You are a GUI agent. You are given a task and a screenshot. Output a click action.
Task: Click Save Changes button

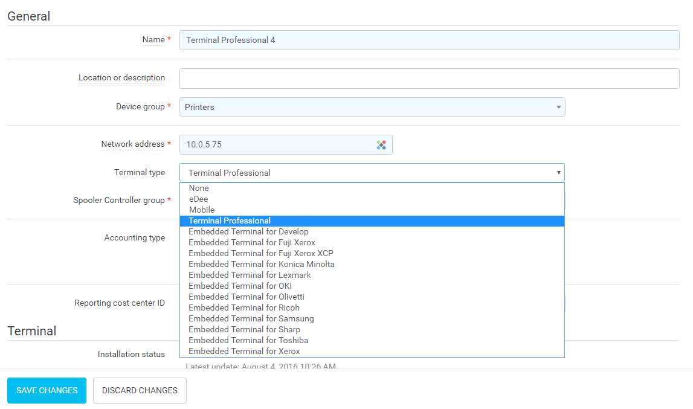point(47,390)
